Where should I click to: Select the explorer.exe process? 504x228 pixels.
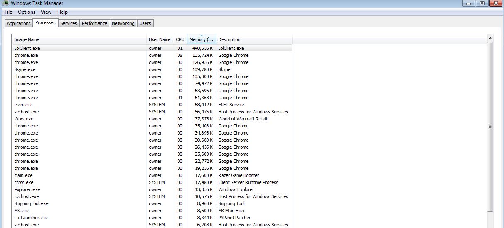[152, 189]
